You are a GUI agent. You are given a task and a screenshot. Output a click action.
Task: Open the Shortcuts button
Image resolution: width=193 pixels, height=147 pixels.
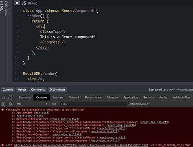pyautogui.click(x=57, y=89)
